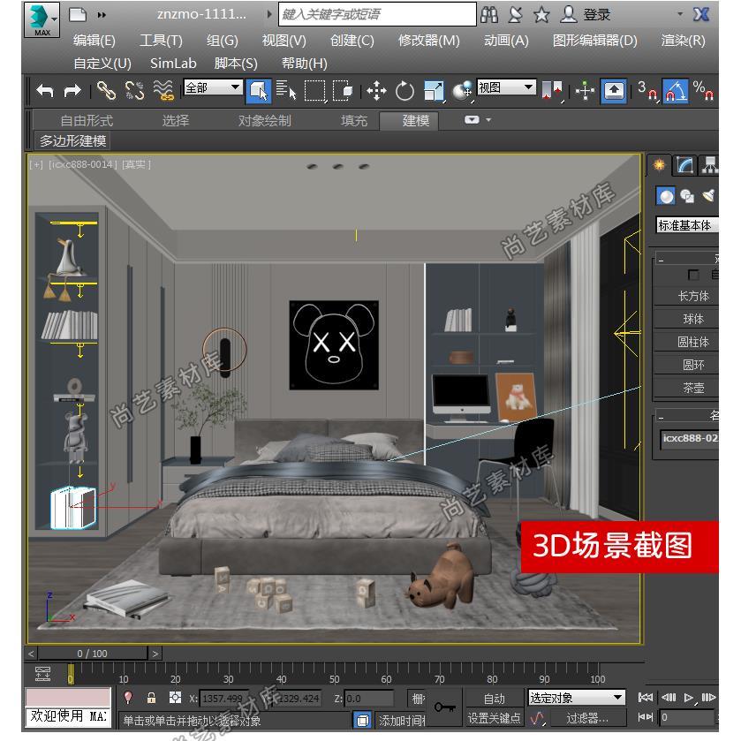
Task: Toggle Keyboard Shortcut Override button
Action: tap(614, 91)
